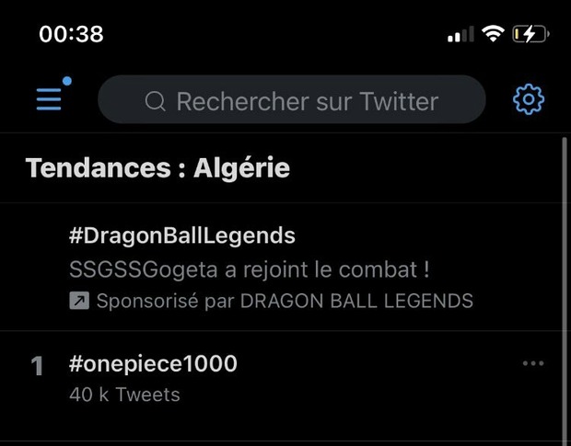Screen dimensions: 571x446
Task: Tap the 00:38 clock in status bar
Action: tap(71, 34)
